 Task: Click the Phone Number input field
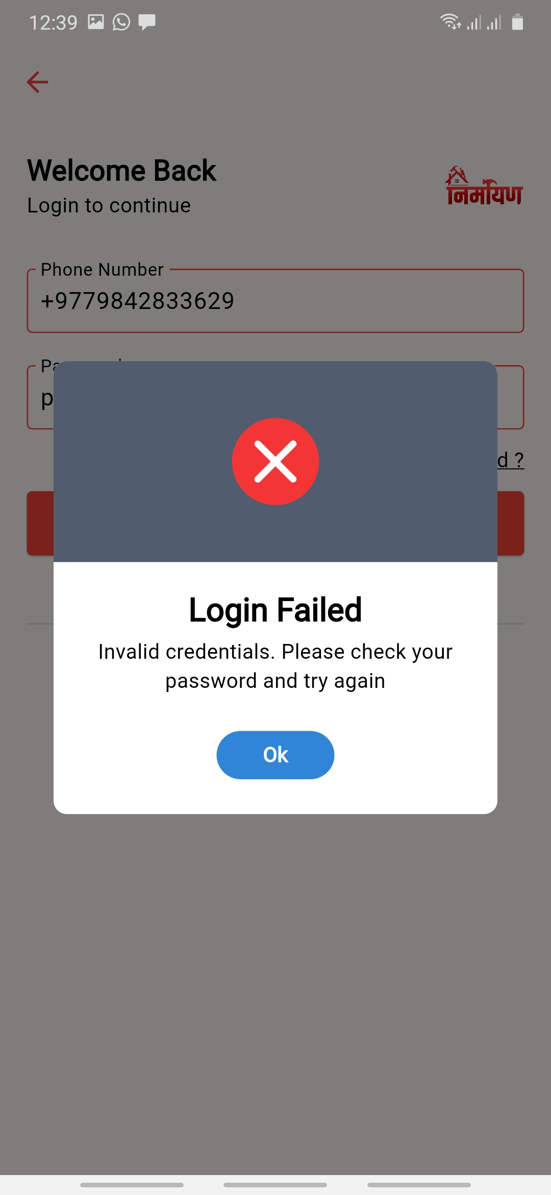click(x=275, y=301)
